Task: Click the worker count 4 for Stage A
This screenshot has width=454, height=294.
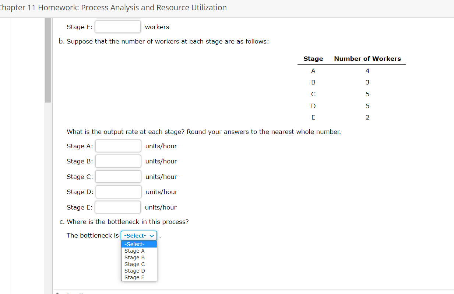Action: pos(367,71)
